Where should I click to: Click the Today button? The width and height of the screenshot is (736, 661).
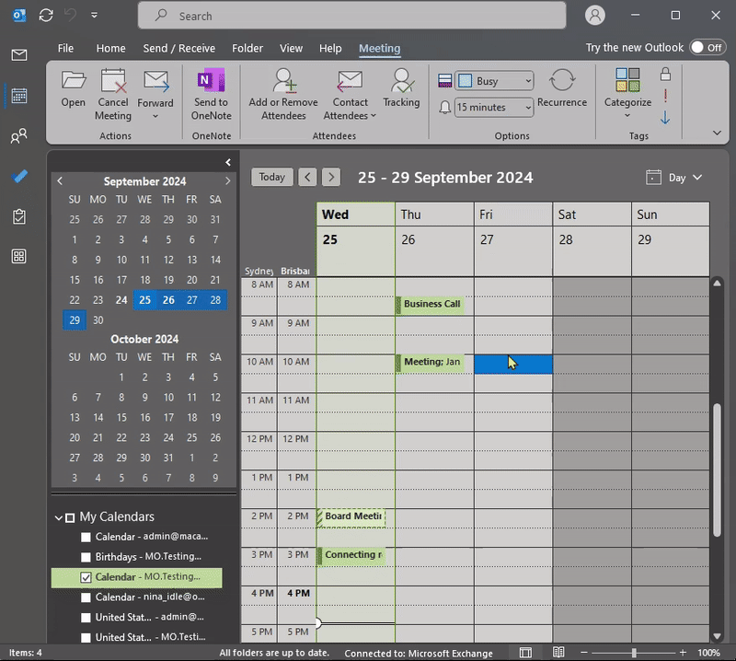(272, 177)
